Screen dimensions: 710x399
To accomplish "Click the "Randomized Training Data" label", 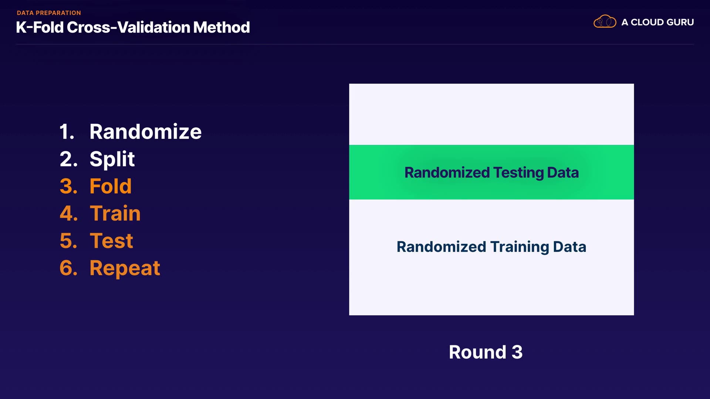I will click(x=491, y=247).
